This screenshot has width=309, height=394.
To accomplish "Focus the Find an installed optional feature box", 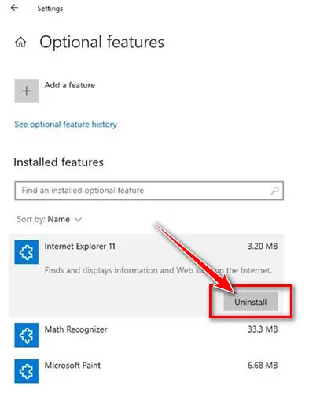I will click(149, 191).
